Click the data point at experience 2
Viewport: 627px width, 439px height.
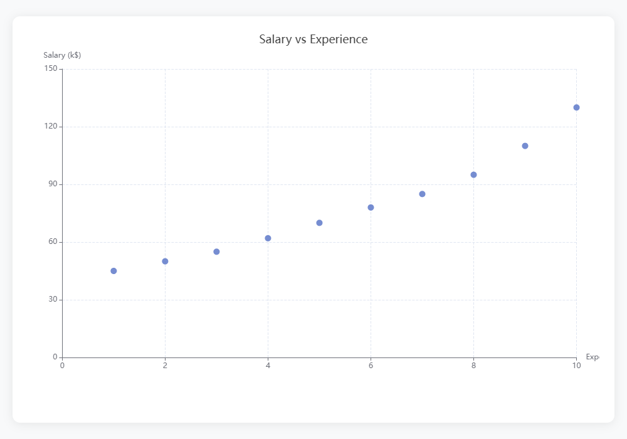pos(165,262)
